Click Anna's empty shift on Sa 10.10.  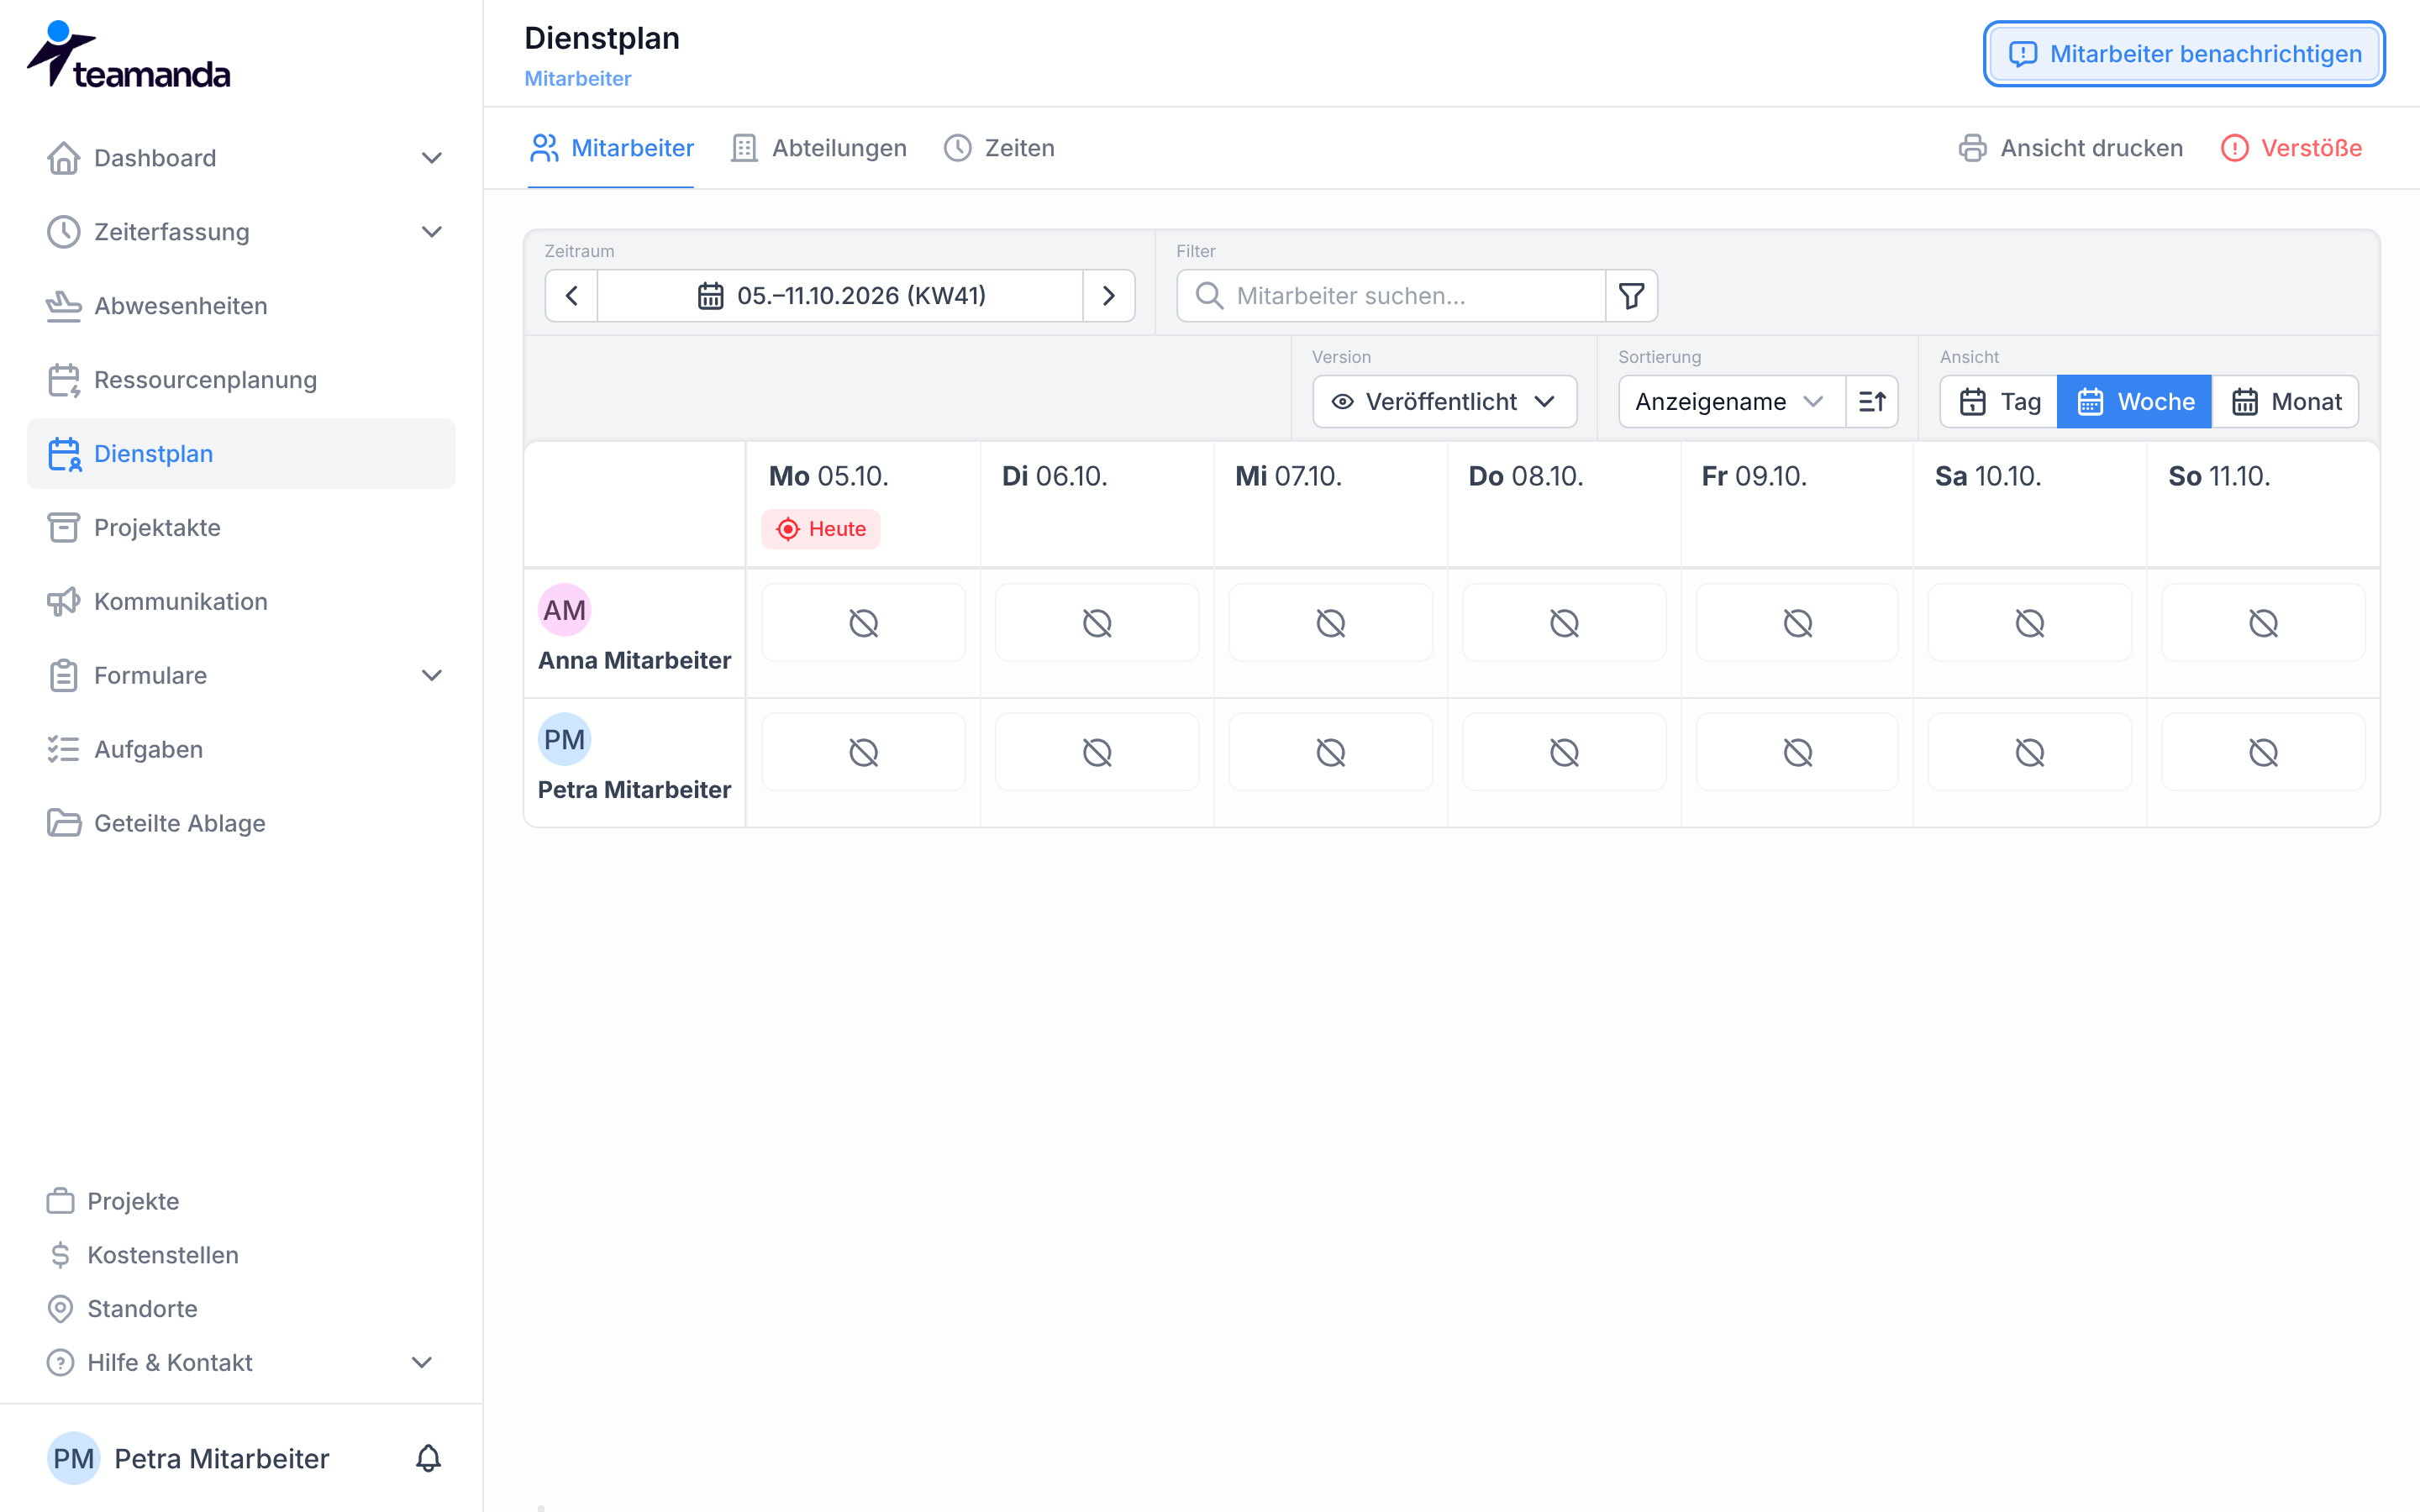pyautogui.click(x=2030, y=623)
